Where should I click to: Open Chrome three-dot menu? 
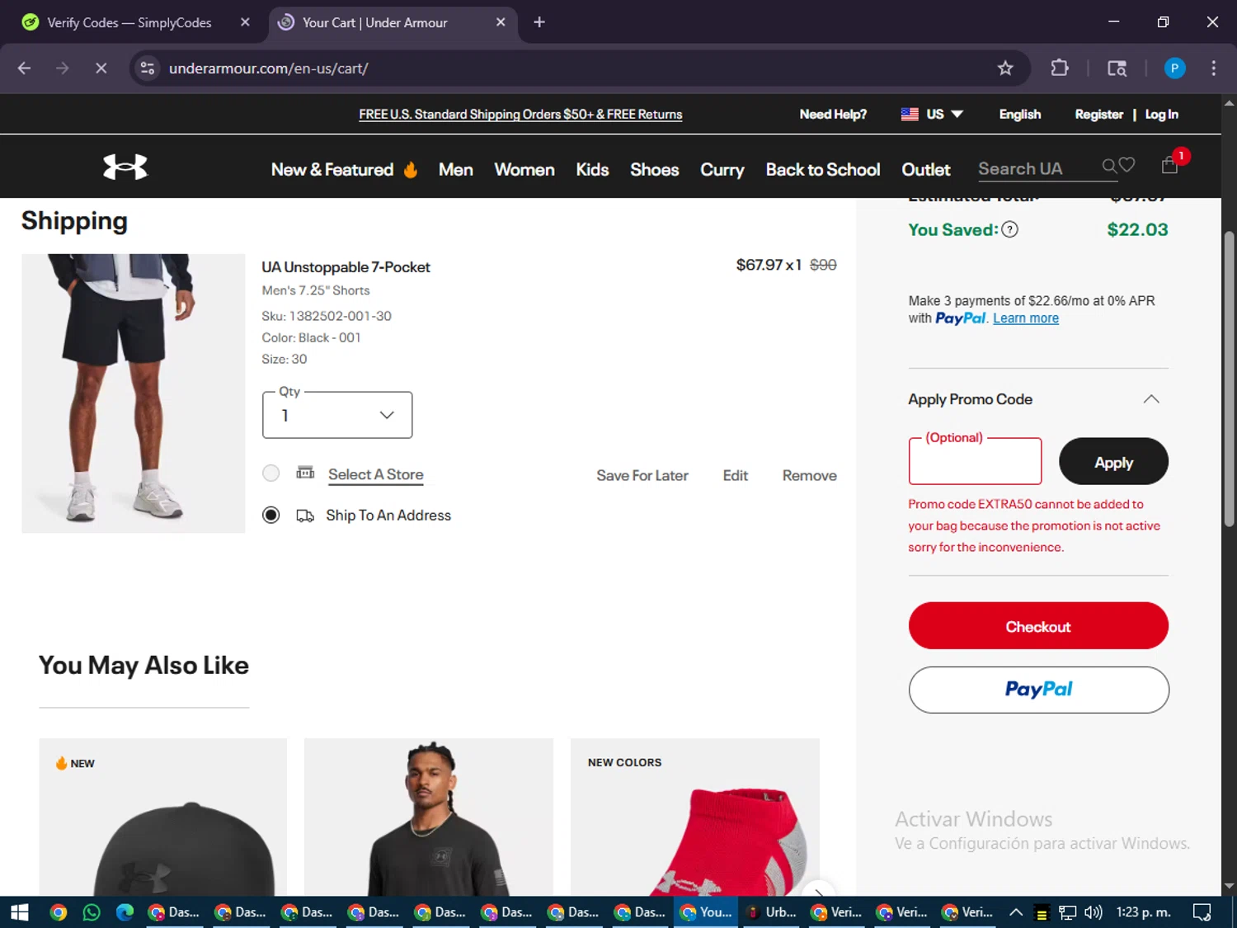click(x=1213, y=68)
